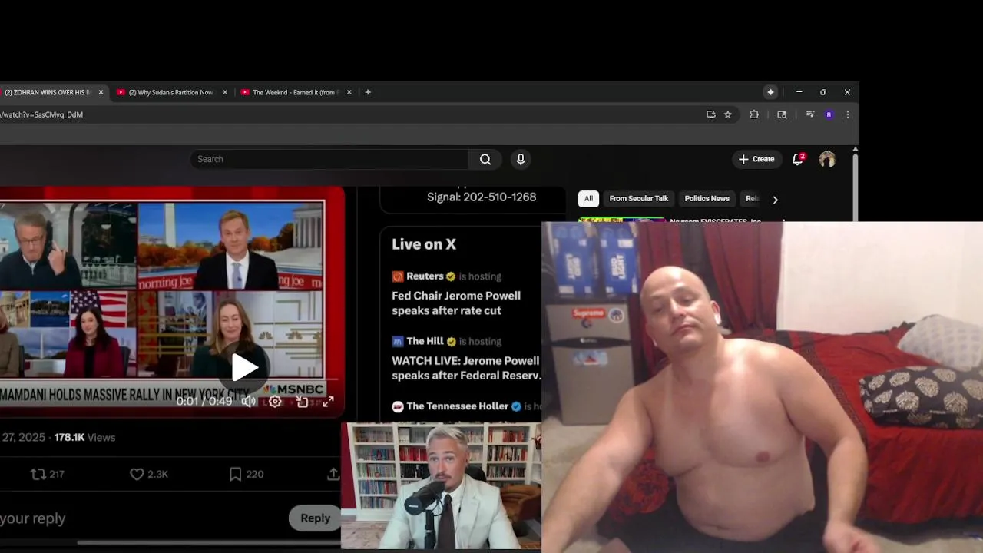The image size is (983, 553).
Task: Open Chrome three-dot menu
Action: click(x=848, y=114)
